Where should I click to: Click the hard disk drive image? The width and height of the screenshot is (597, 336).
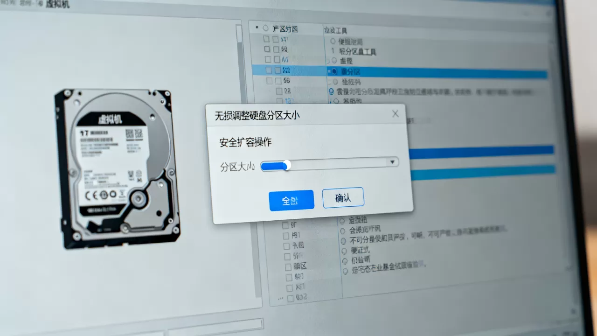(117, 168)
